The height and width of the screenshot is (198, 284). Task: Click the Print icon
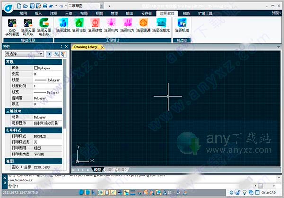click(x=45, y=6)
